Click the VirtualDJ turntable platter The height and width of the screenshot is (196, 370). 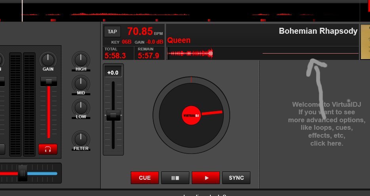191,115
